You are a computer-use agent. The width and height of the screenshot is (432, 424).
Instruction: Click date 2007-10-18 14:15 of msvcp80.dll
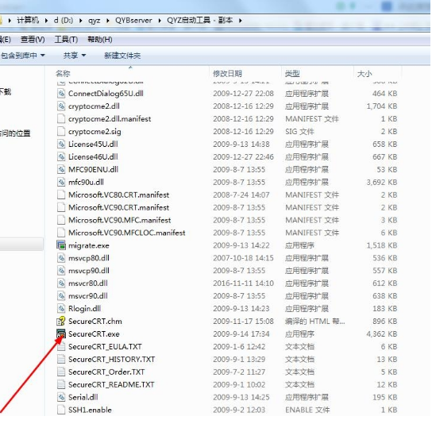click(243, 258)
